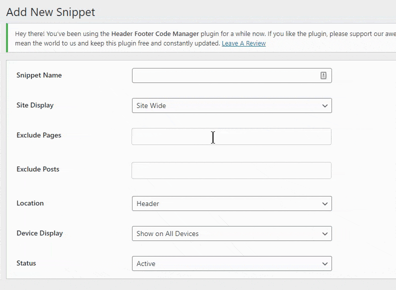Select the Exclude Posts input box
Screen dimensions: 396x290
tap(231, 170)
